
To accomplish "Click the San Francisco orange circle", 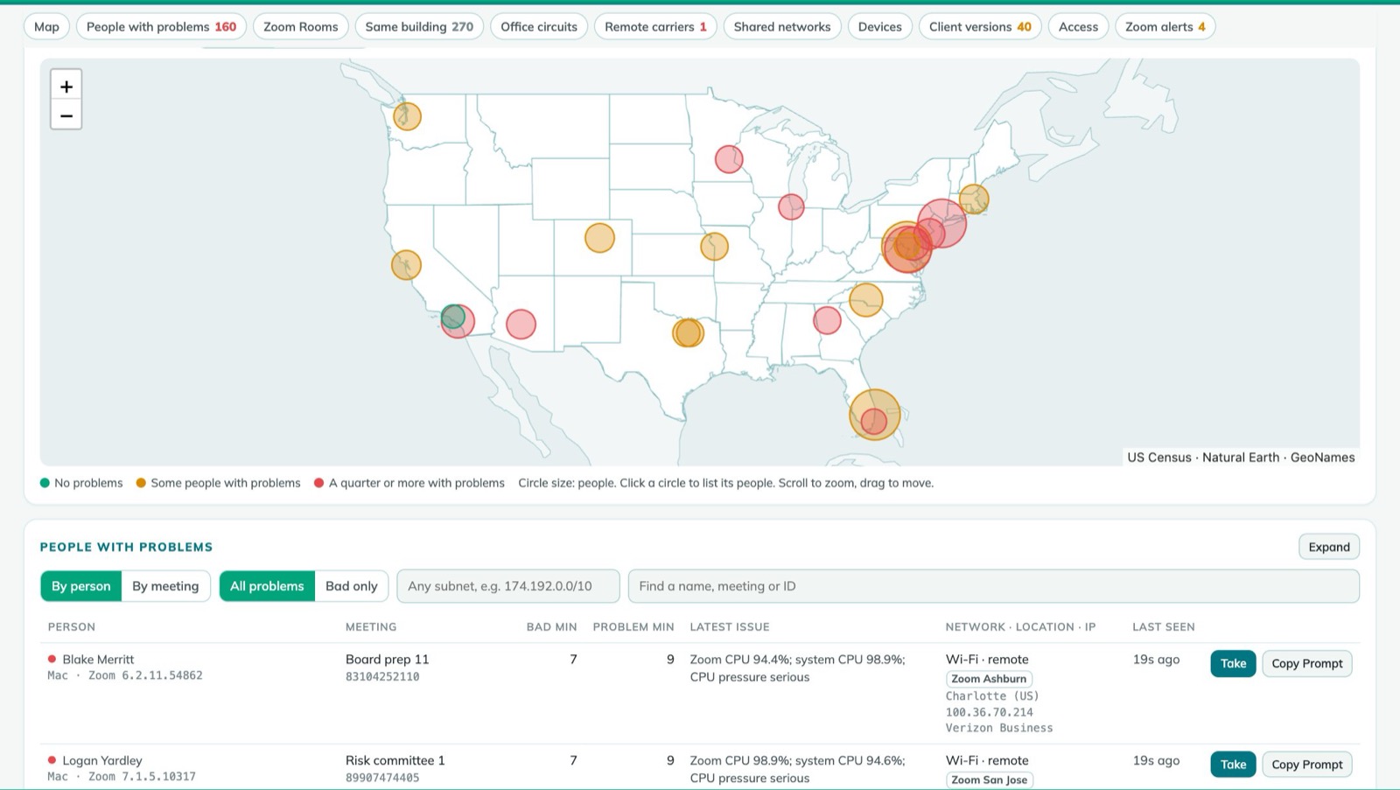I will pyautogui.click(x=406, y=265).
